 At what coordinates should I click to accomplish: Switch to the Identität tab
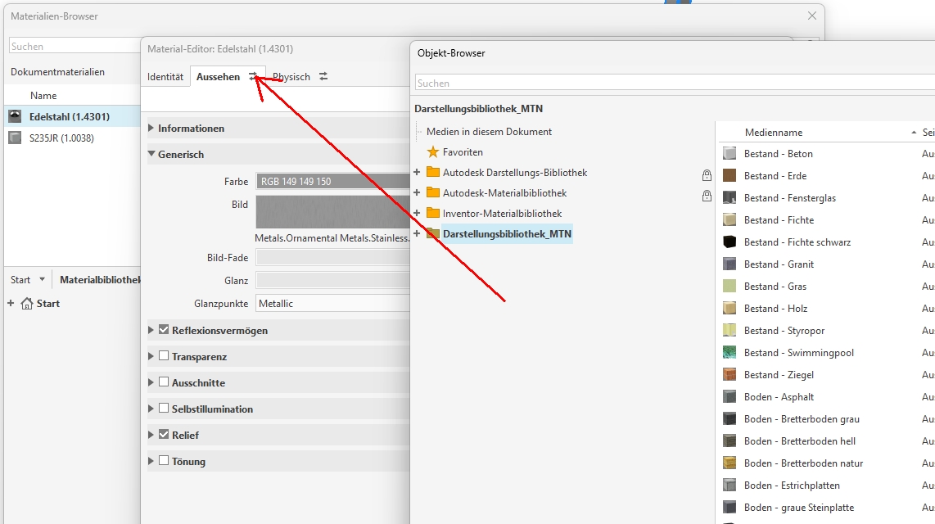(x=165, y=76)
